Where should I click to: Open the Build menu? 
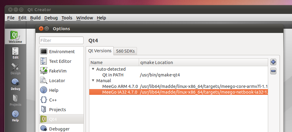(35, 18)
